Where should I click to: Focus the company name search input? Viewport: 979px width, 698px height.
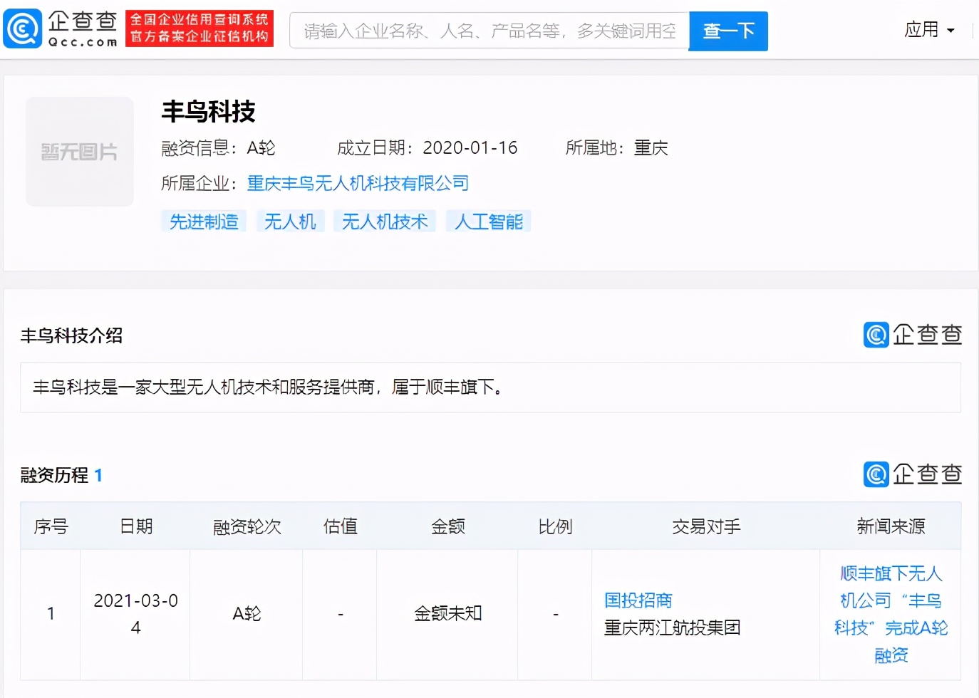coord(489,31)
